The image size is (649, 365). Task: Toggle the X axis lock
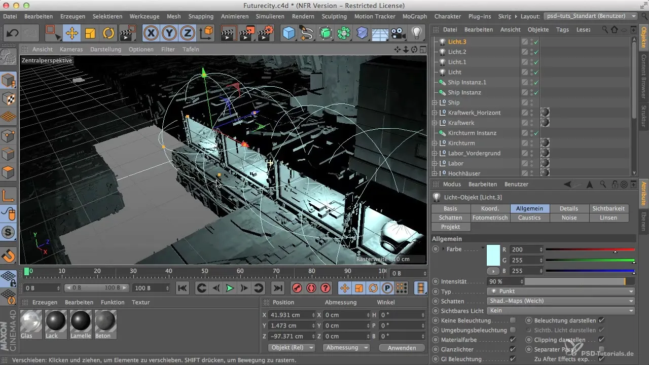tap(151, 33)
